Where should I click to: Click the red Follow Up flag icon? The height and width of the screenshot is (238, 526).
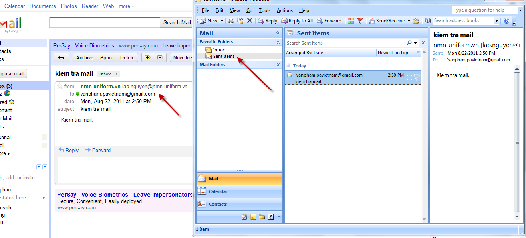coord(360,21)
